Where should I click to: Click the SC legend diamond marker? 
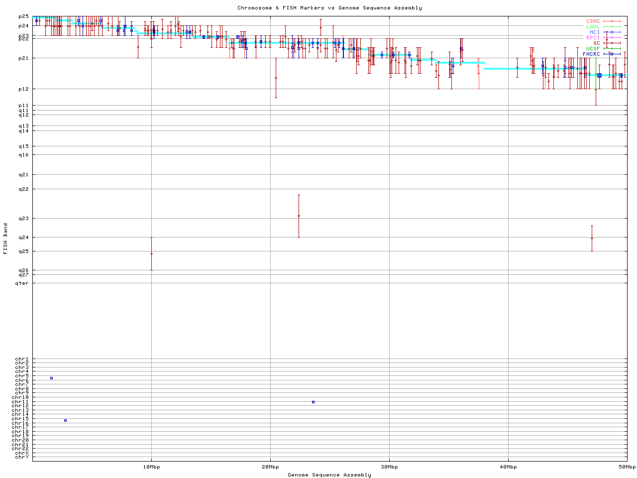pos(612,43)
